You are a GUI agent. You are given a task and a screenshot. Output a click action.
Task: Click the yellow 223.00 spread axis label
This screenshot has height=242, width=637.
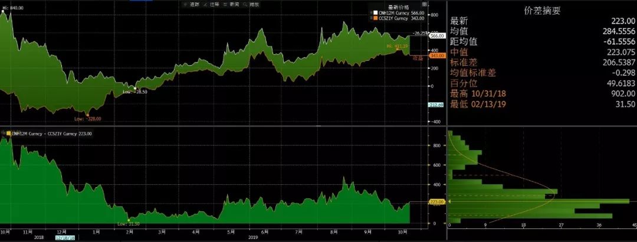[x=437, y=202]
